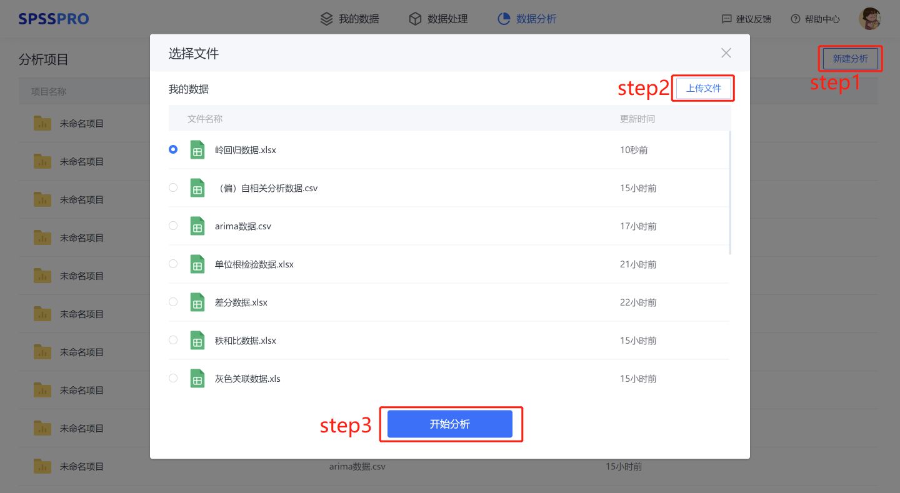Click spreadsheet icon of 秩和比数据.xlsx
Image resolution: width=900 pixels, height=493 pixels.
tap(197, 341)
